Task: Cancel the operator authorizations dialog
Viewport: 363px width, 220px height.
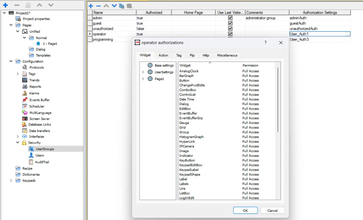Action: (272, 210)
